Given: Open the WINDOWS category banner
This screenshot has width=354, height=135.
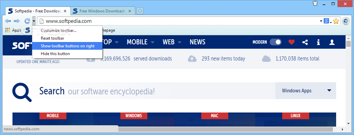Looking at the screenshot, I should click(x=134, y=116).
